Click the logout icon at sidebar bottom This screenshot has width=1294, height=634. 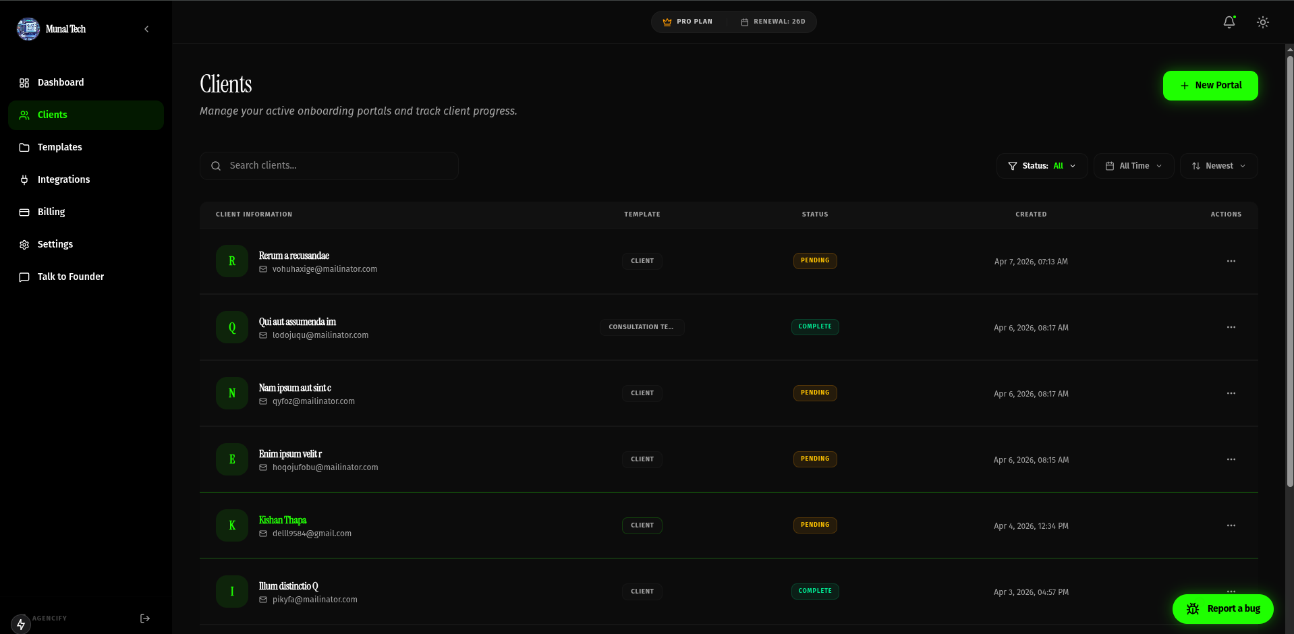tap(144, 618)
